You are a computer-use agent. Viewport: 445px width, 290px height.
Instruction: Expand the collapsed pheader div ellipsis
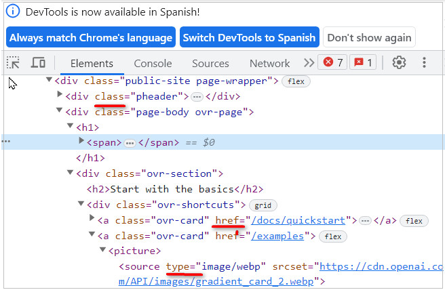tap(197, 96)
